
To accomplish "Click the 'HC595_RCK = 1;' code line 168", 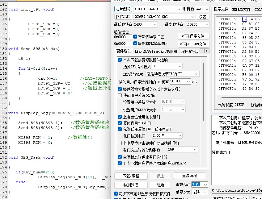I will coord(35,138).
